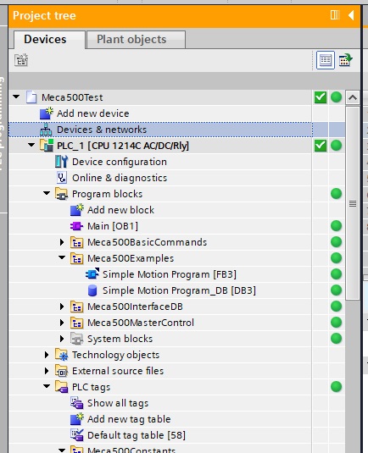Click green checkmark on PLC_1 row

click(x=321, y=146)
